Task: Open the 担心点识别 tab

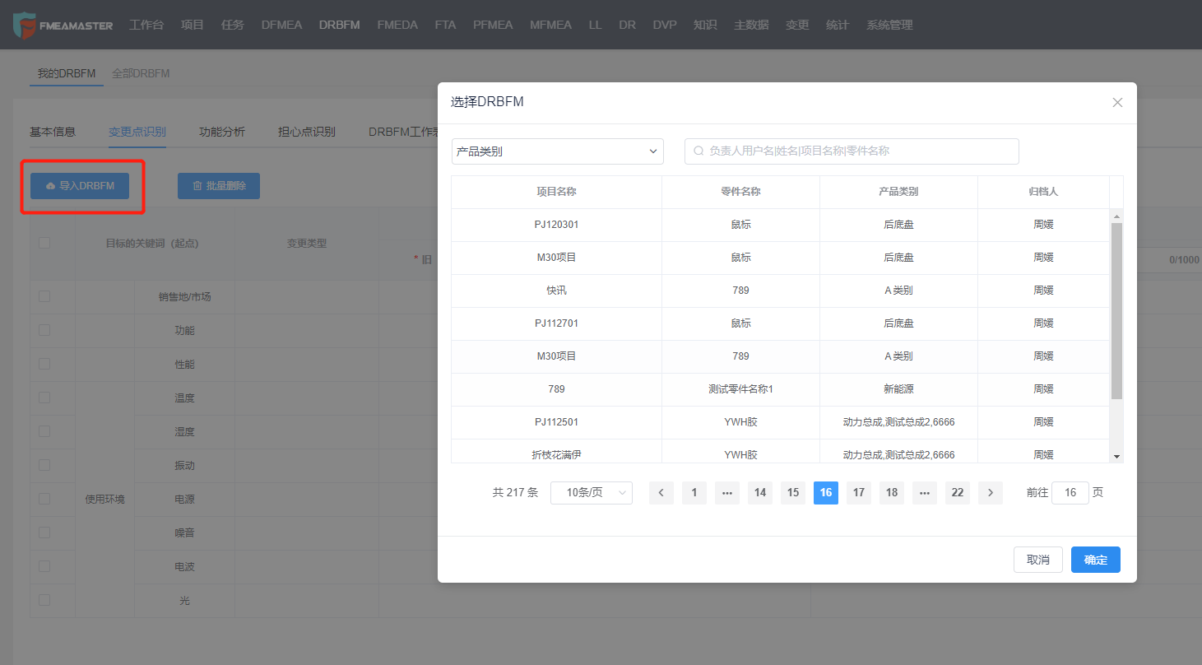Action: click(307, 132)
